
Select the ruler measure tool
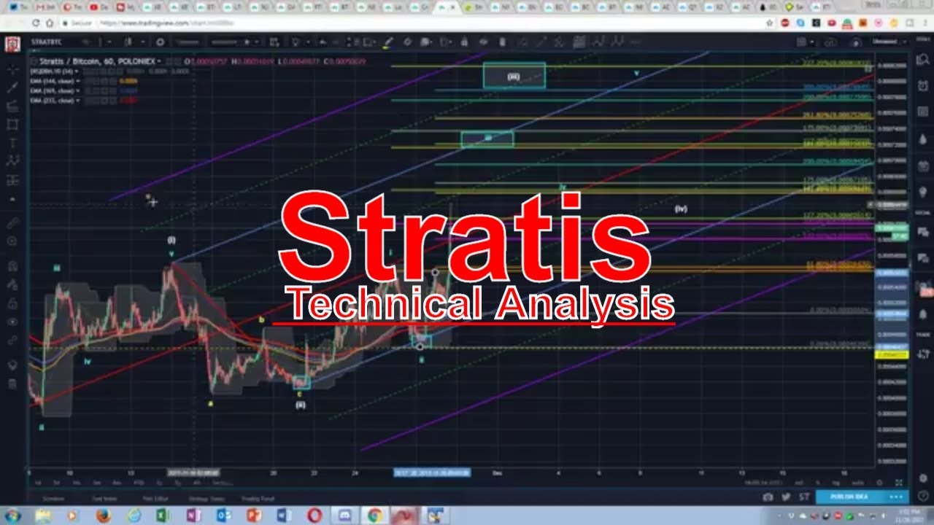(12, 222)
